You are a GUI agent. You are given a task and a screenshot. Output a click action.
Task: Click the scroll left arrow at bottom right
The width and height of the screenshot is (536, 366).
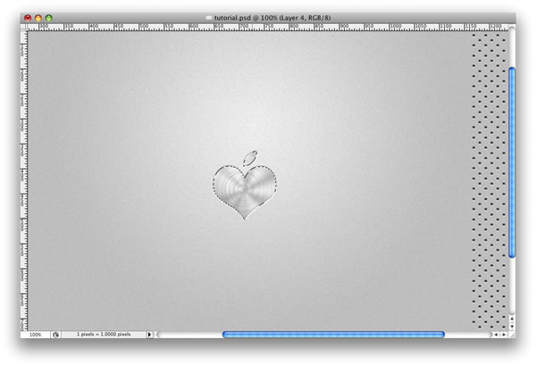496,335
